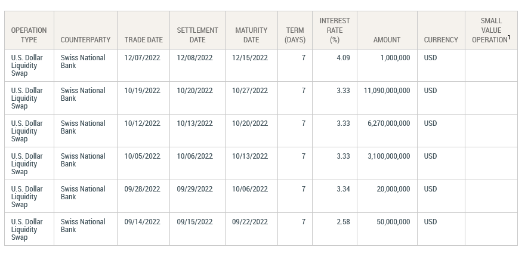Click the INTEREST RATE (%) column header
531x275 pixels.
[x=335, y=30]
